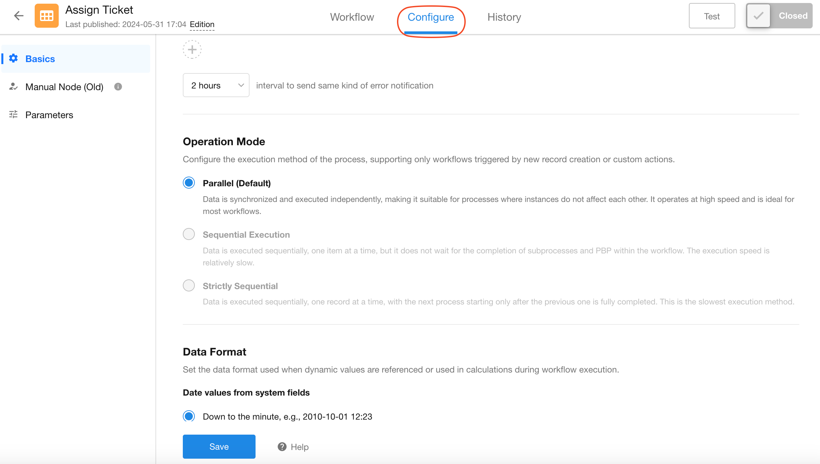Select the Strictly Sequential radio button
This screenshot has width=820, height=464.
pos(189,285)
